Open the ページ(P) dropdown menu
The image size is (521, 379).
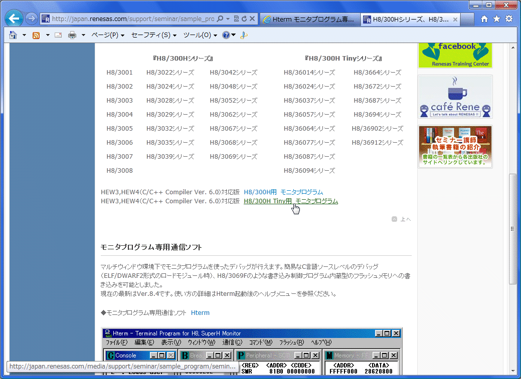tap(104, 35)
